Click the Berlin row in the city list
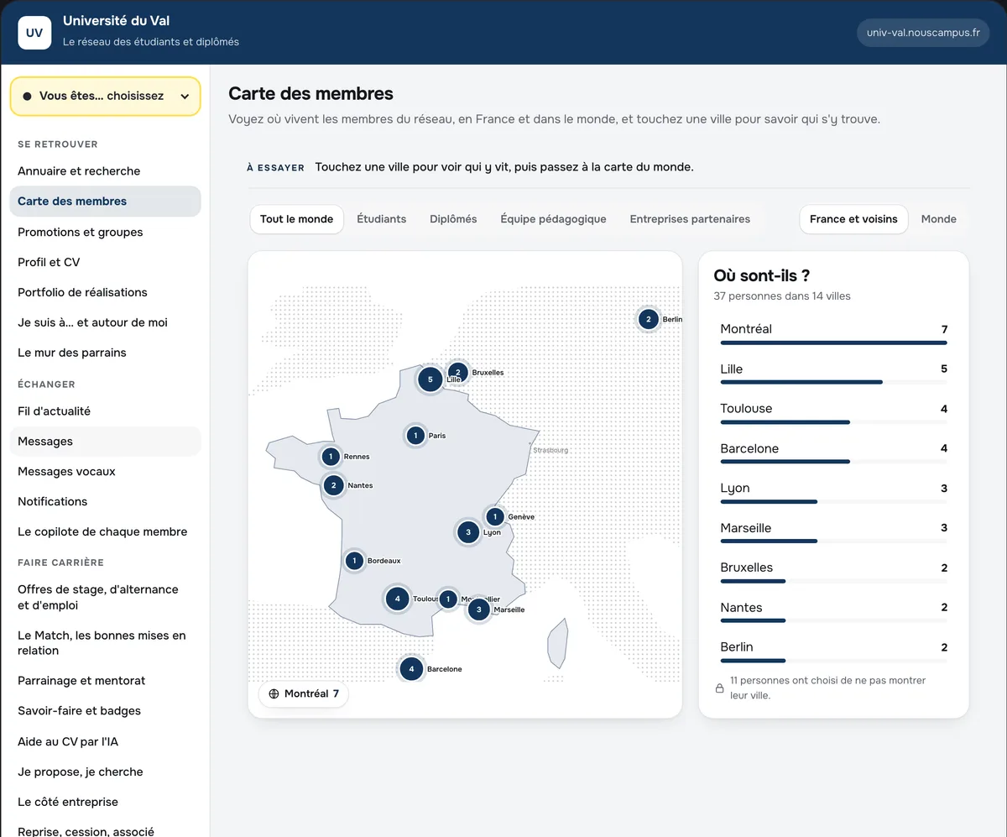This screenshot has height=837, width=1007. (x=833, y=651)
